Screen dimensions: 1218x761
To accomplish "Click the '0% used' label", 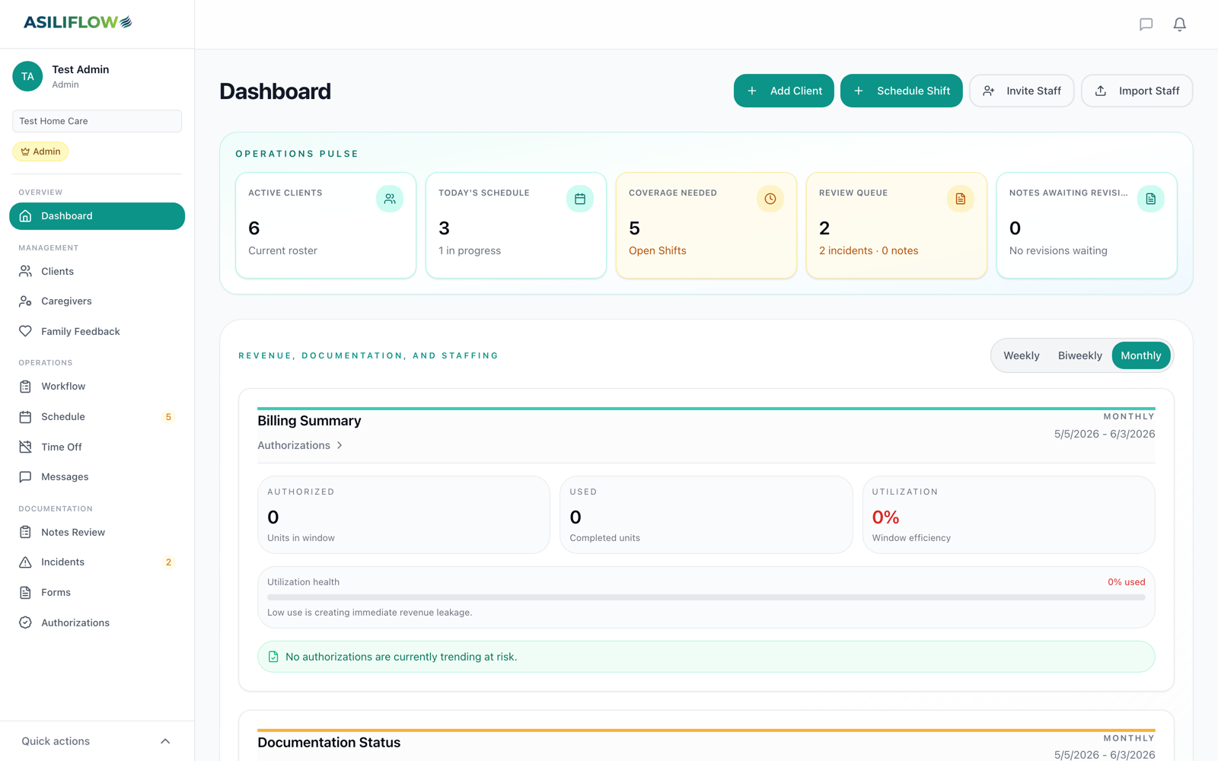I will pos(1126,582).
